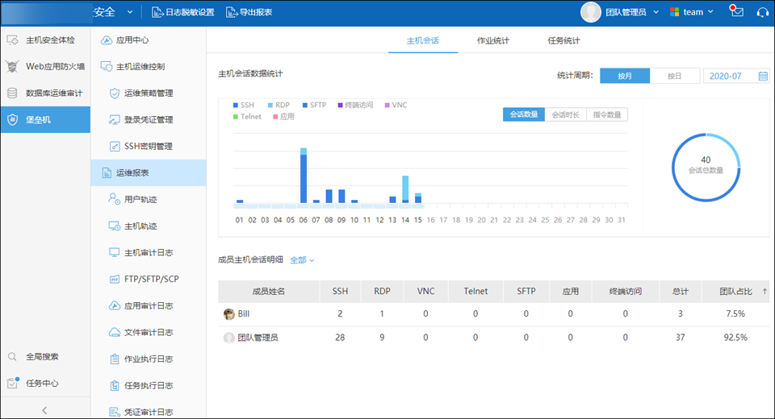Toggle the VNC legend series
This screenshot has width=775, height=419.
[396, 105]
